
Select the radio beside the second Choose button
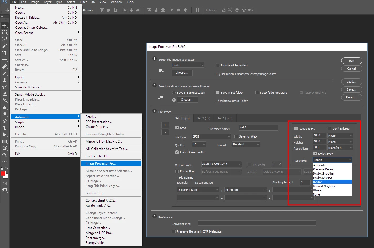pyautogui.click(x=174, y=100)
